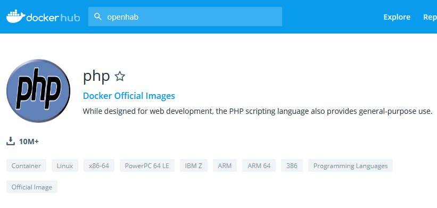Click the php logo image
The height and width of the screenshot is (208, 437).
tap(38, 91)
